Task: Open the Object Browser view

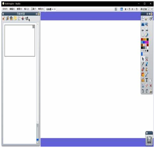Action: point(11,18)
